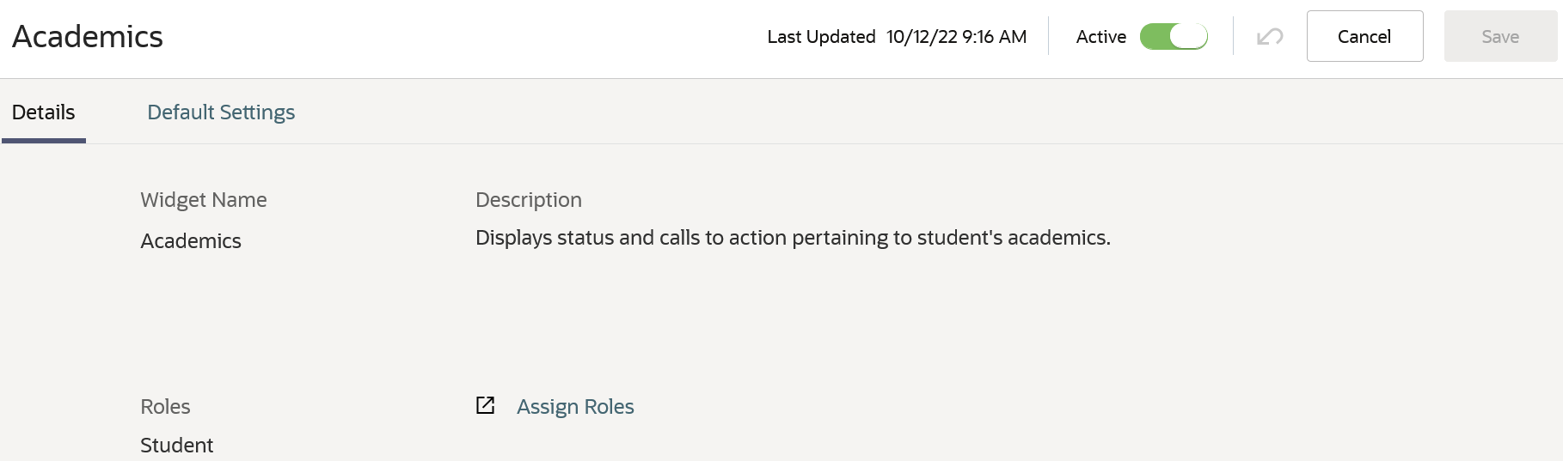Click the 10/12/22 9:16 AM timestamp
The height and width of the screenshot is (461, 1563).
(x=956, y=37)
